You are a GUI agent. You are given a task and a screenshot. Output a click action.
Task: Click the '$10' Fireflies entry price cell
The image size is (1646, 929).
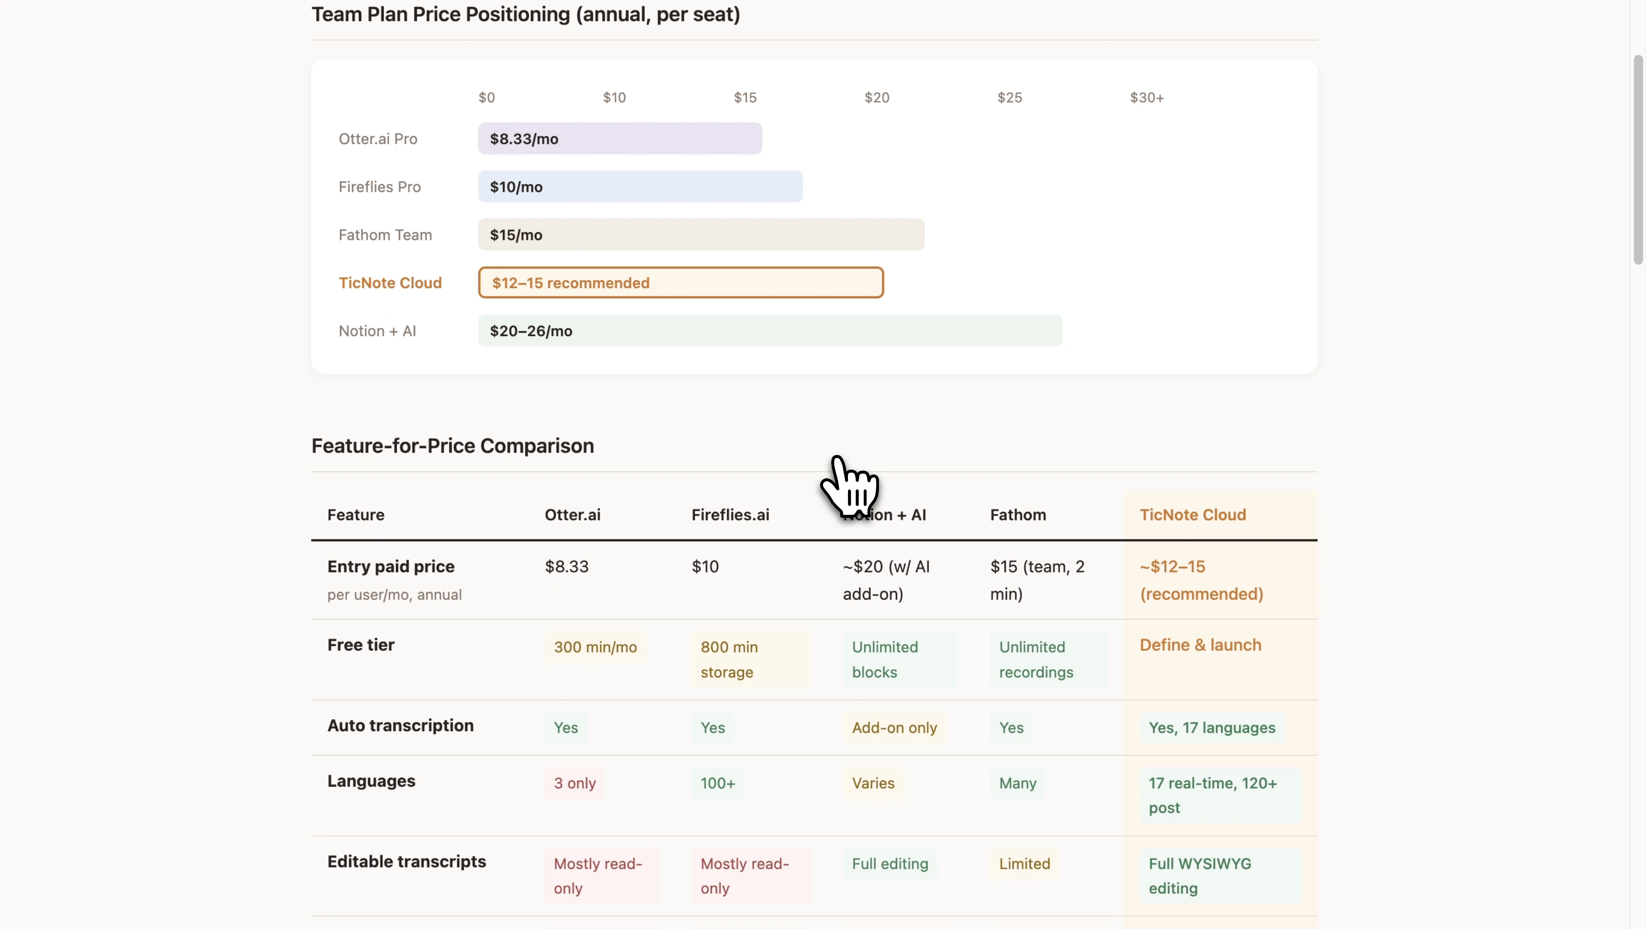[x=705, y=566]
